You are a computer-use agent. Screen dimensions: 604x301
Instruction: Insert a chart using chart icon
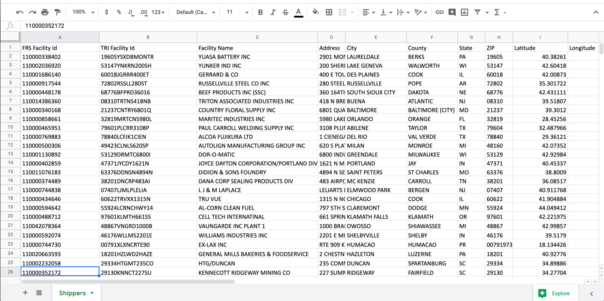pyautogui.click(x=465, y=12)
